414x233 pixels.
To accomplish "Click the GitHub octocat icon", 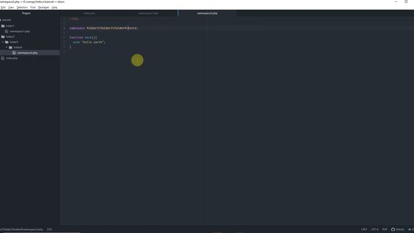I will [x=393, y=229].
